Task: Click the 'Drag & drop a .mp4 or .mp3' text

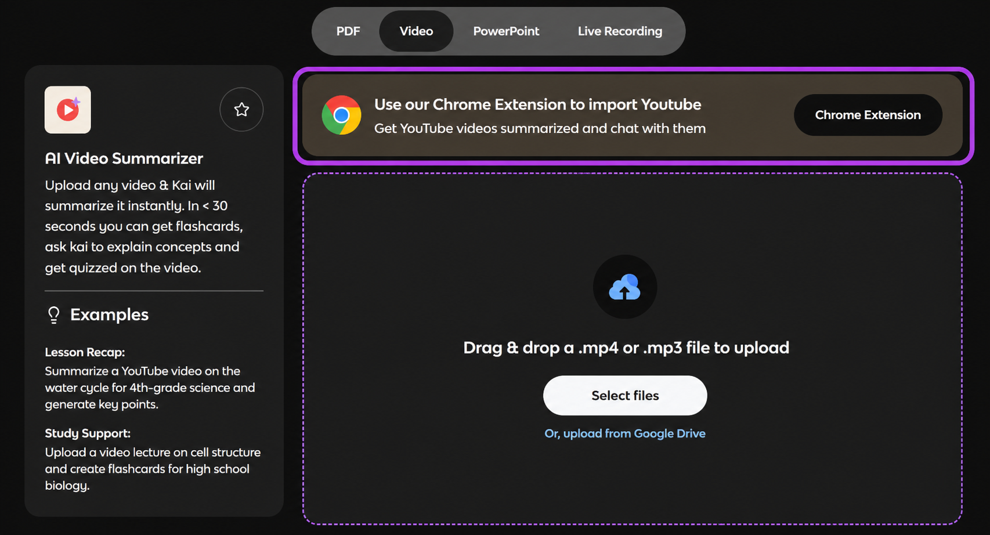Action: pos(626,348)
